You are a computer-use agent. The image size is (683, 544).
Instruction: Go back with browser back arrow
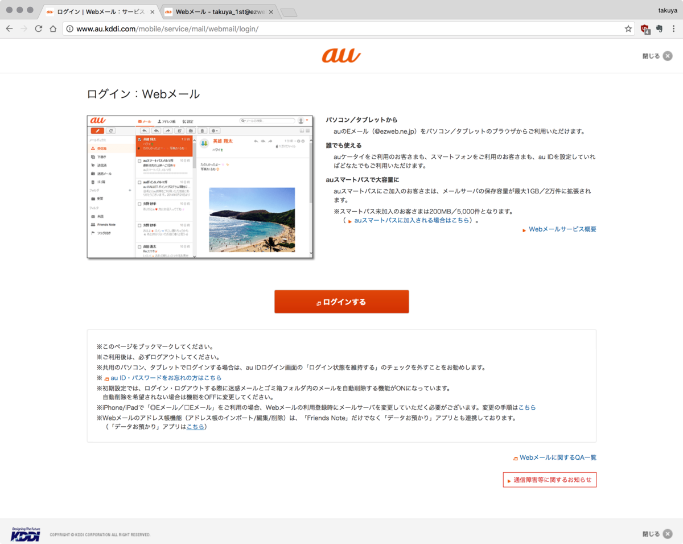pos(10,28)
